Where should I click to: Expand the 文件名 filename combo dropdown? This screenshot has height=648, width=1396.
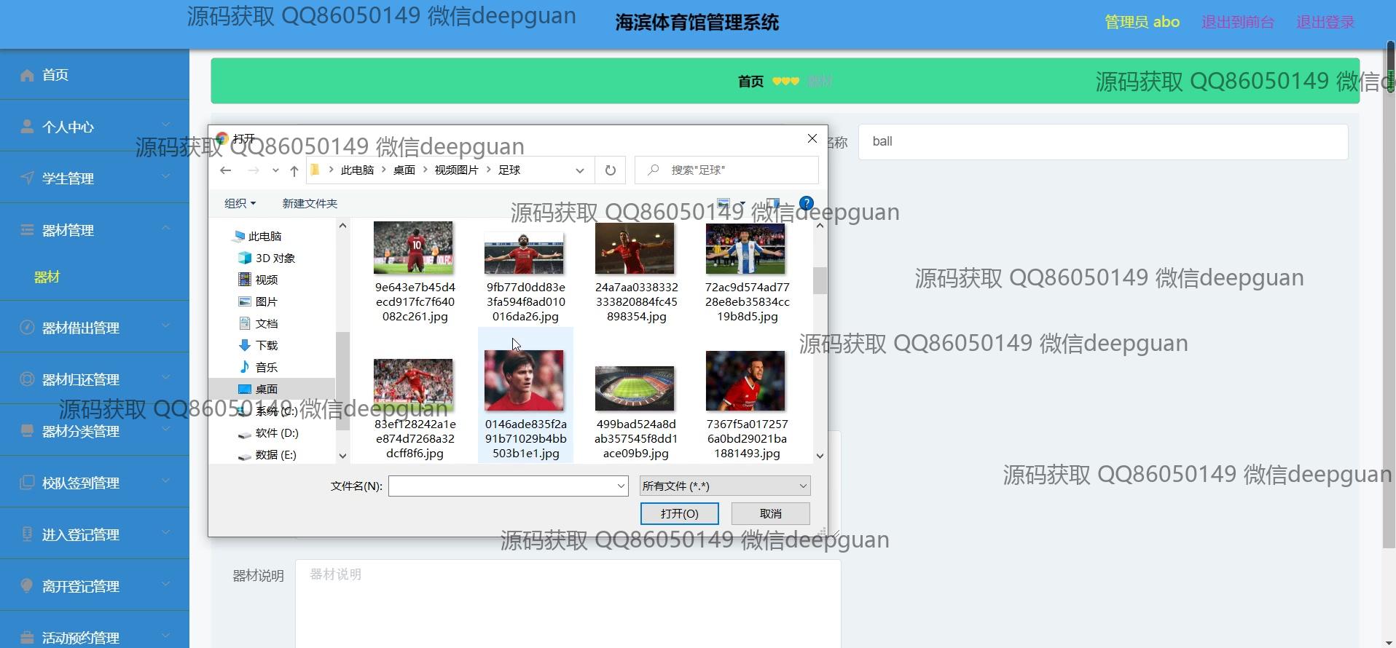click(x=621, y=486)
